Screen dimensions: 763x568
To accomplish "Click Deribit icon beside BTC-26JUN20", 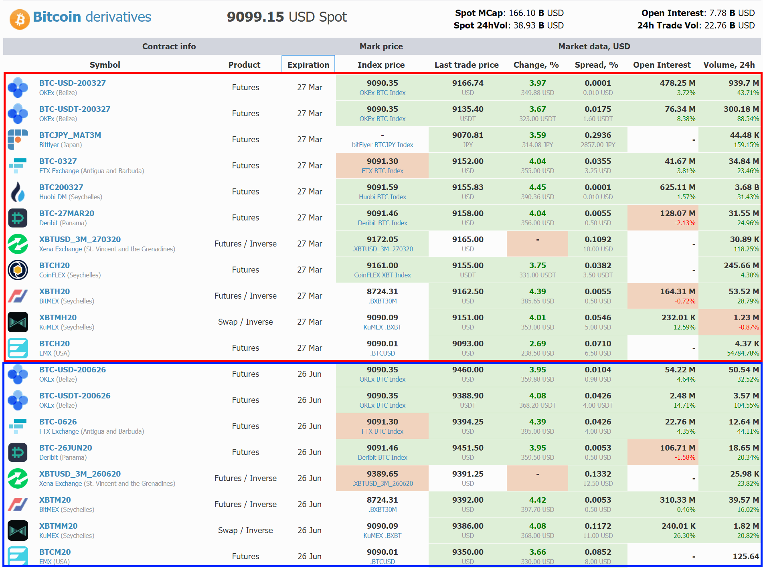I will 18,452.
